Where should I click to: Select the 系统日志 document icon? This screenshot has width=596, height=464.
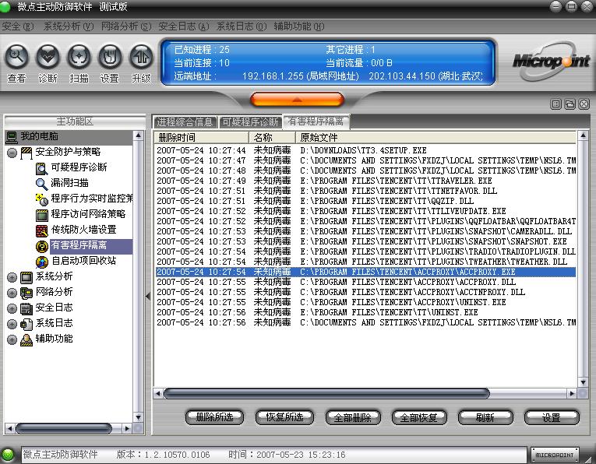(26, 324)
